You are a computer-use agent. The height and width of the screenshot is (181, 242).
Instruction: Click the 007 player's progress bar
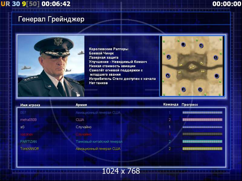[x=202, y=113]
